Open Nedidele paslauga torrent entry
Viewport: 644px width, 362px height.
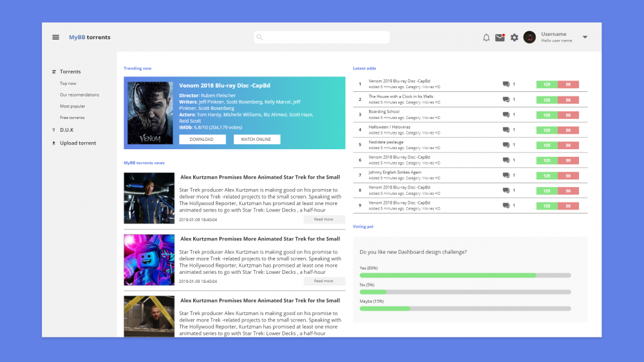[x=386, y=142]
